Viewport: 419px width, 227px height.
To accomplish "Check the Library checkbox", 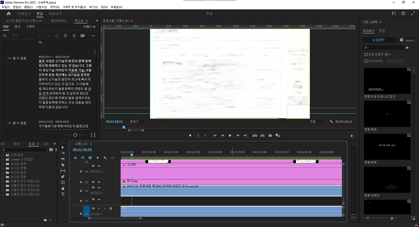I will tap(366, 61).
